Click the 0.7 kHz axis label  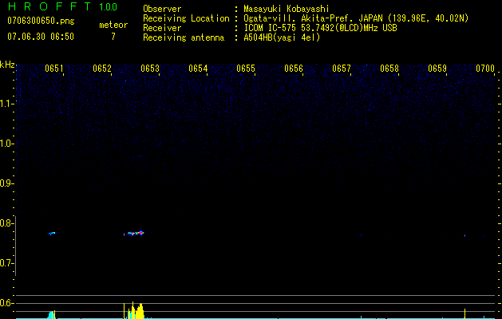[6, 263]
